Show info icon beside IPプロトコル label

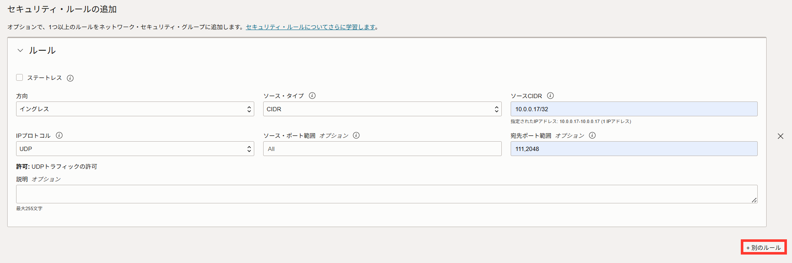[59, 135]
